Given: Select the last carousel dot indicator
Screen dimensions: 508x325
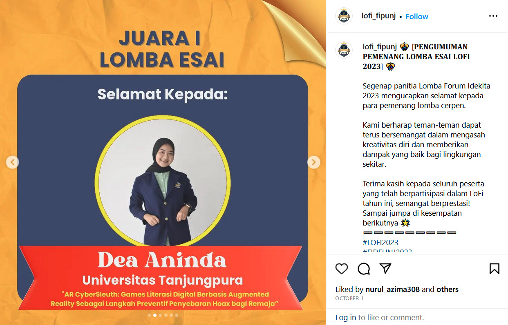Looking at the screenshot, I should tap(176, 315).
